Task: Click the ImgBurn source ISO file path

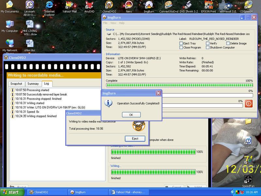Action: click(181, 34)
